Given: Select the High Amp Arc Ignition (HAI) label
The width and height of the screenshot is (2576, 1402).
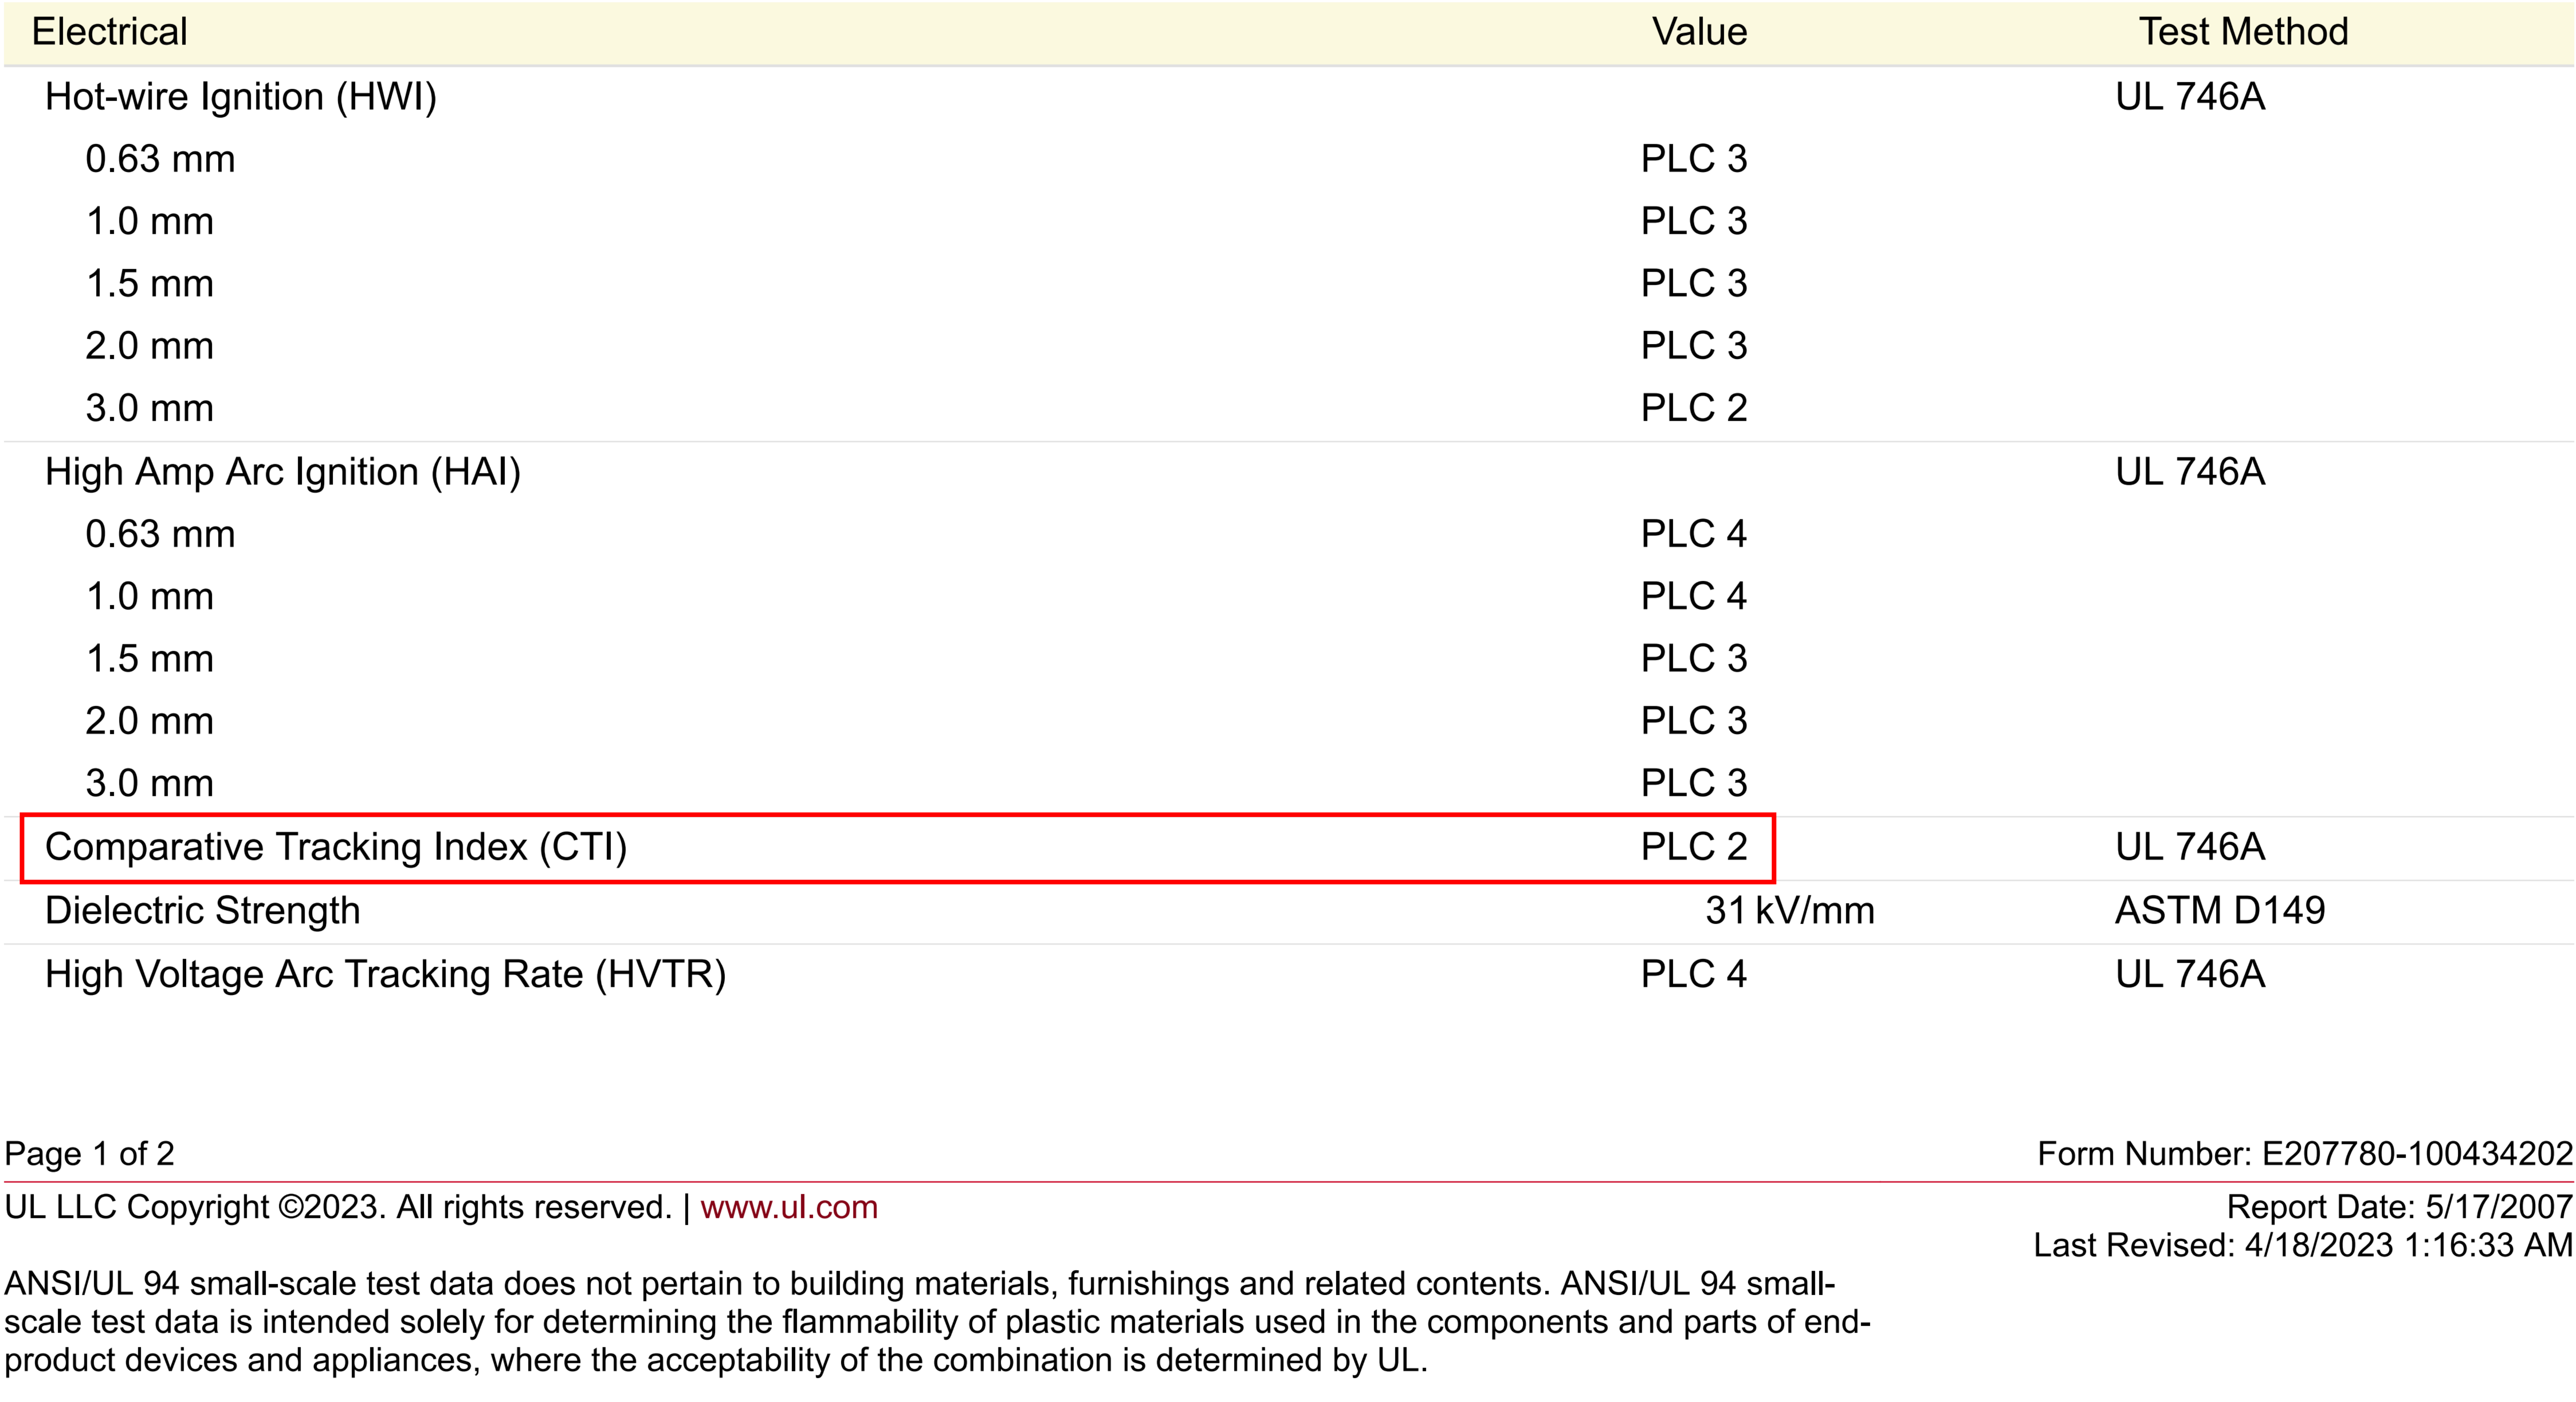Looking at the screenshot, I should click(x=283, y=472).
